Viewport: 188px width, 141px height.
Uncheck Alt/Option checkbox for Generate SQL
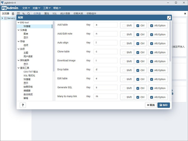pos(153,88)
